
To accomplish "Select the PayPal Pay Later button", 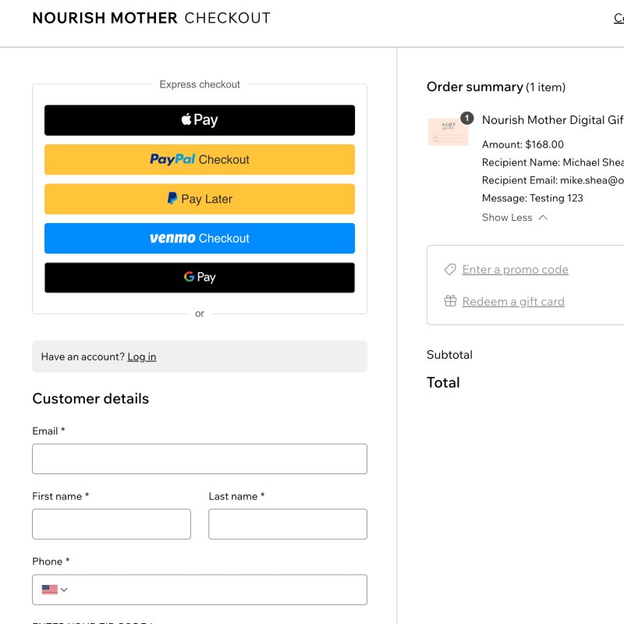I will pyautogui.click(x=200, y=199).
